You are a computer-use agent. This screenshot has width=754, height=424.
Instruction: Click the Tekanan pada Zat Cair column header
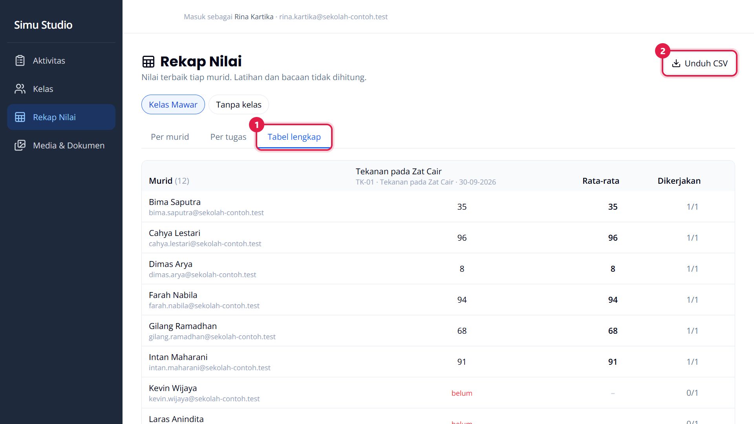tap(399, 171)
